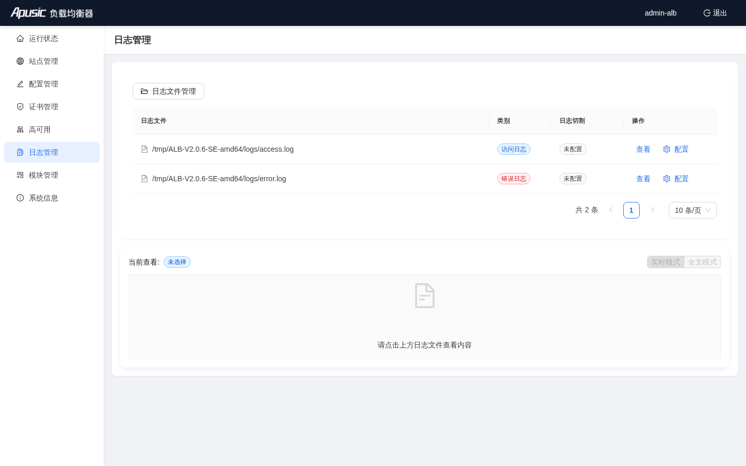Image resolution: width=746 pixels, height=466 pixels.
Task: Select 日志管理 in the sidebar
Action: 52,152
